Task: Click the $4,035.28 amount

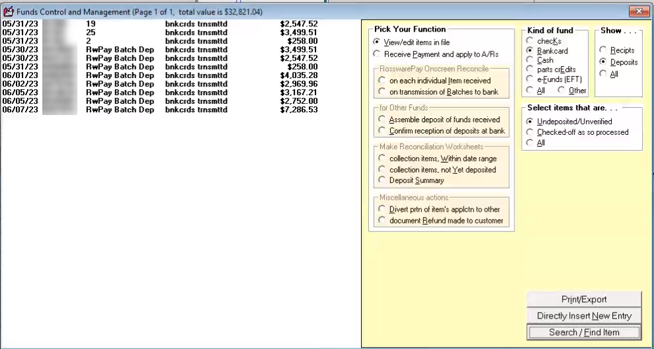Action: point(299,75)
